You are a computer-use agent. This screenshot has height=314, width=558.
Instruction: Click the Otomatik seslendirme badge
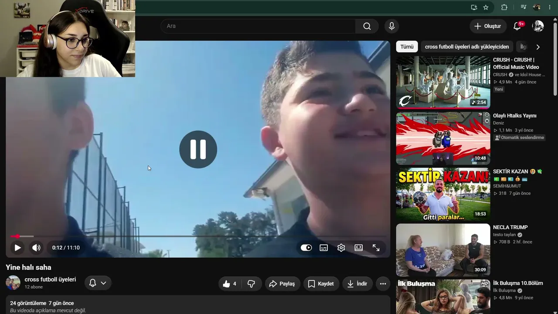click(x=520, y=137)
